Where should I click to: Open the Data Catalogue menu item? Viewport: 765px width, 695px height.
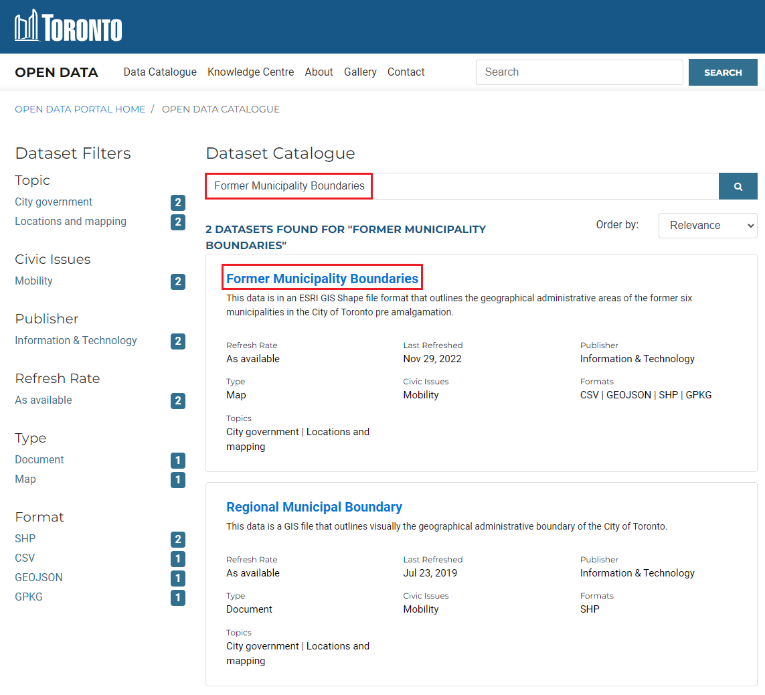(x=160, y=72)
